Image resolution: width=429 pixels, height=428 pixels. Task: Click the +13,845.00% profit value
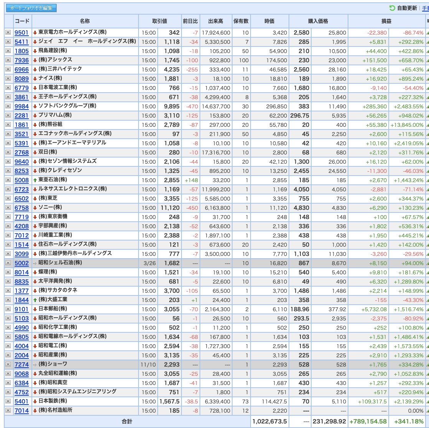[407, 125]
